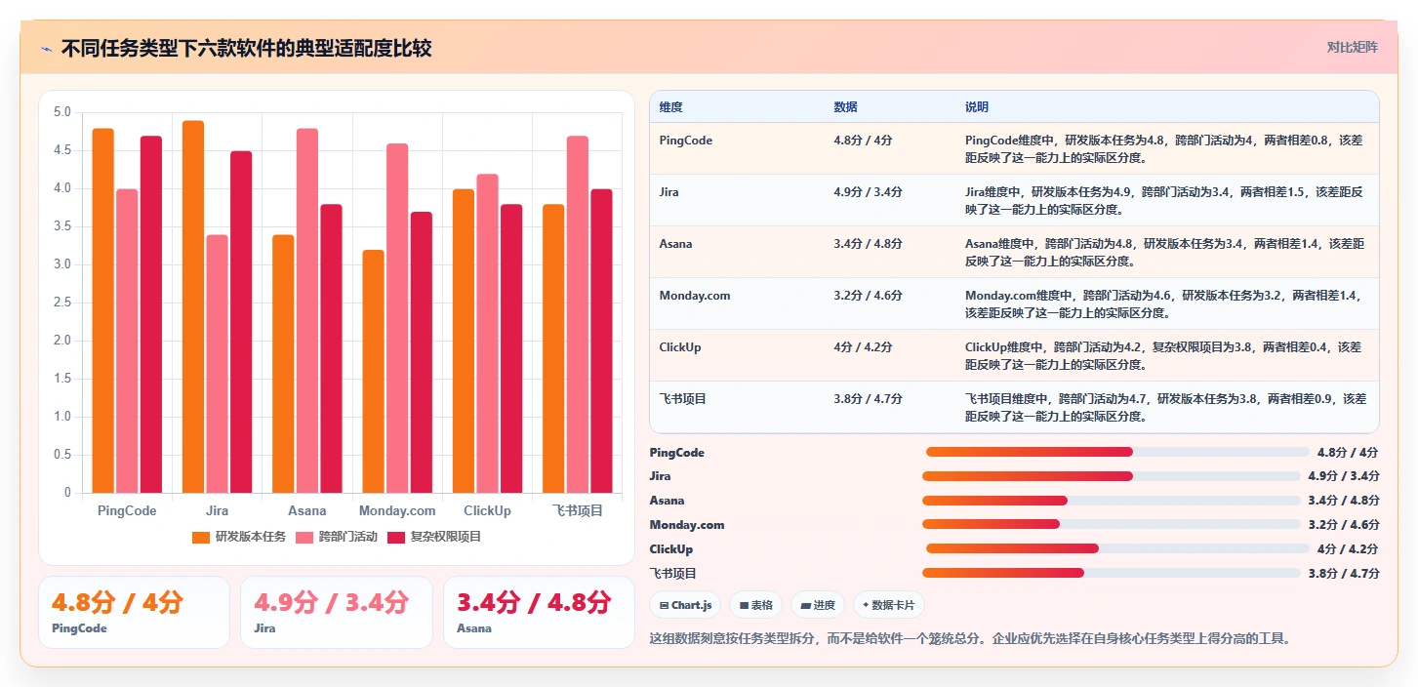
Task: Toggle the 跨部门活动 legend swatch
Action: click(x=304, y=537)
